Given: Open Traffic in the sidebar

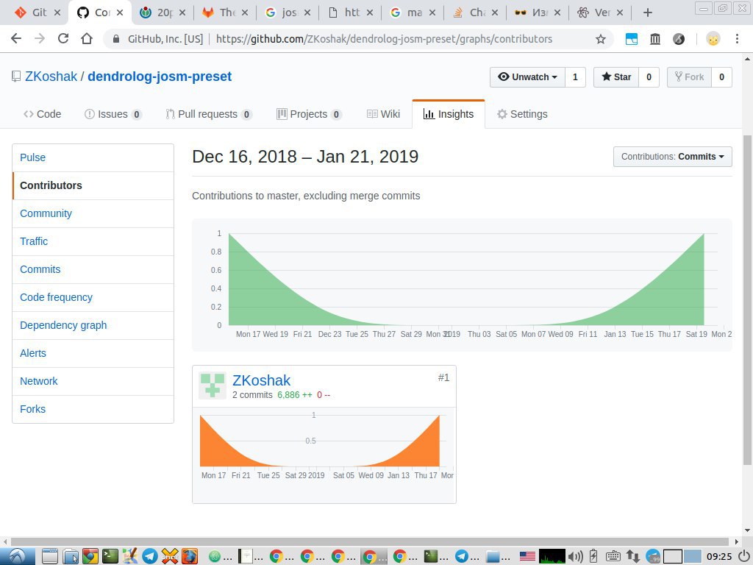Looking at the screenshot, I should (34, 241).
